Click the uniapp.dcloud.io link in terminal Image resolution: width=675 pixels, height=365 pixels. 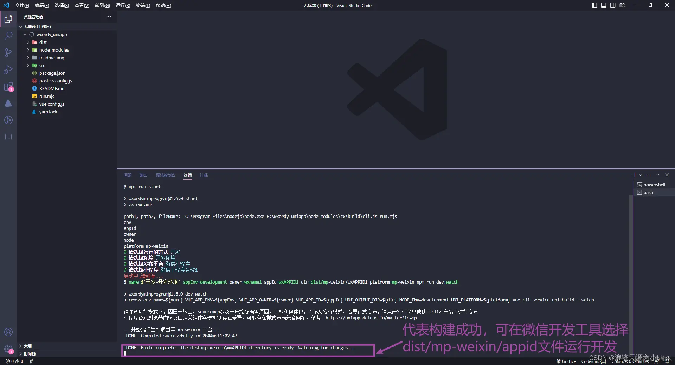point(371,318)
